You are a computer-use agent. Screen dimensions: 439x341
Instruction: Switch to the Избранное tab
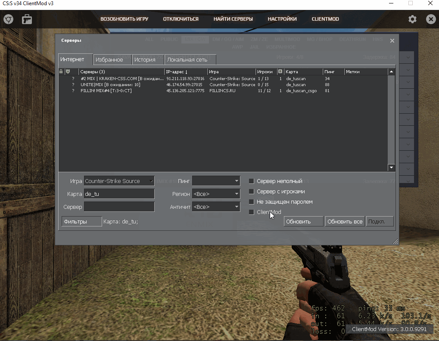[x=109, y=60]
